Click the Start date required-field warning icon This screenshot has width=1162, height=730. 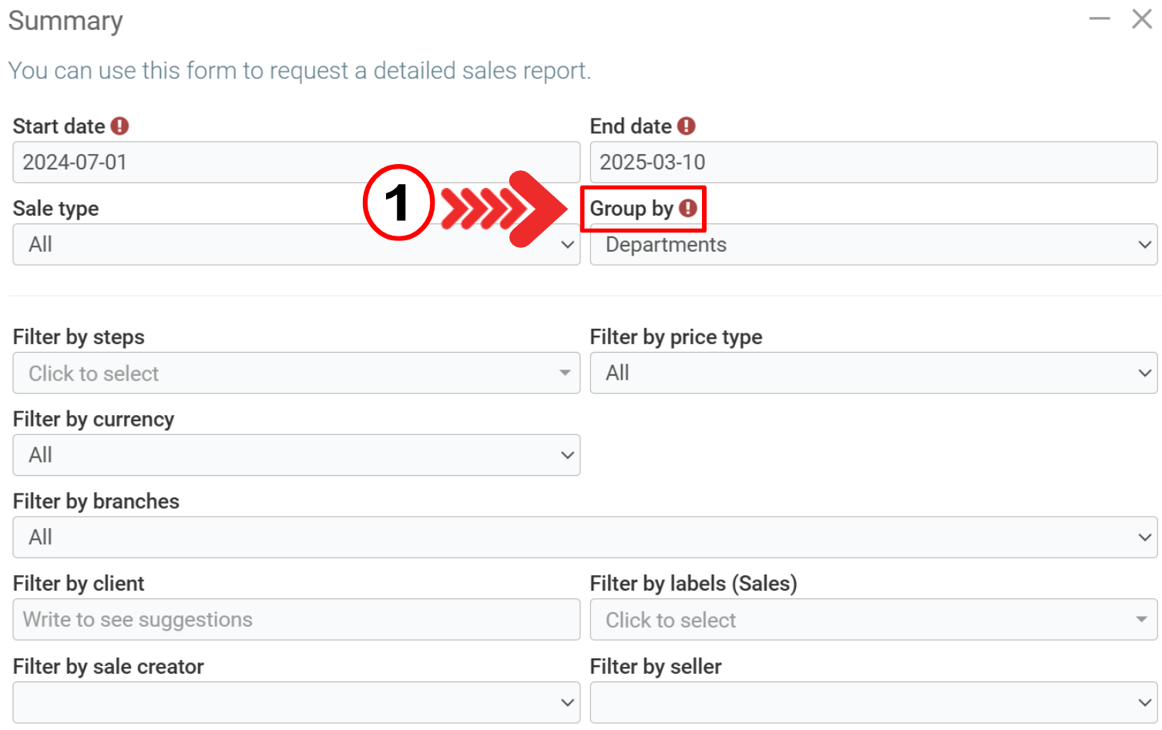(x=119, y=126)
